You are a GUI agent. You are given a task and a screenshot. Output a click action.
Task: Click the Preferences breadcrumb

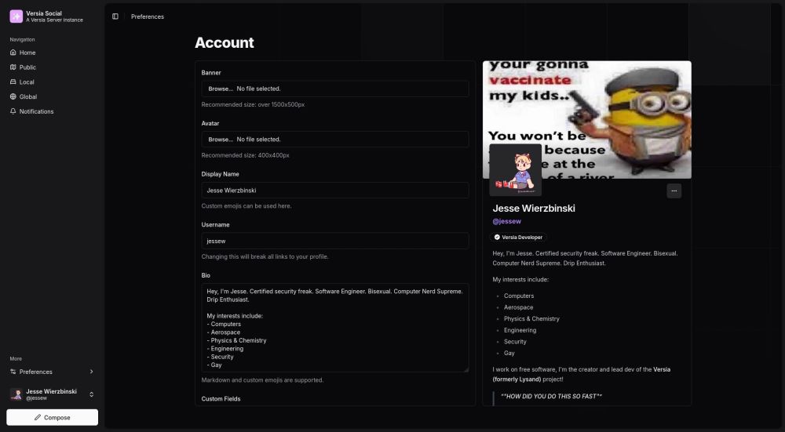(x=148, y=16)
